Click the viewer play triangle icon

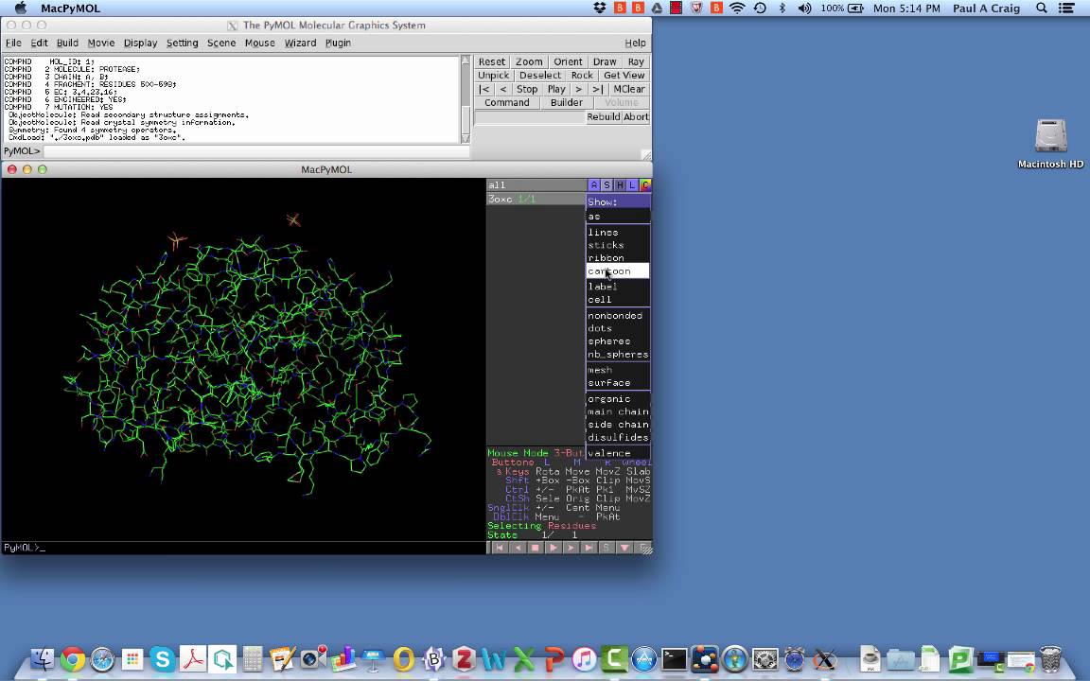point(554,548)
